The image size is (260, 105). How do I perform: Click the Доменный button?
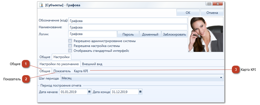click(x=150, y=34)
